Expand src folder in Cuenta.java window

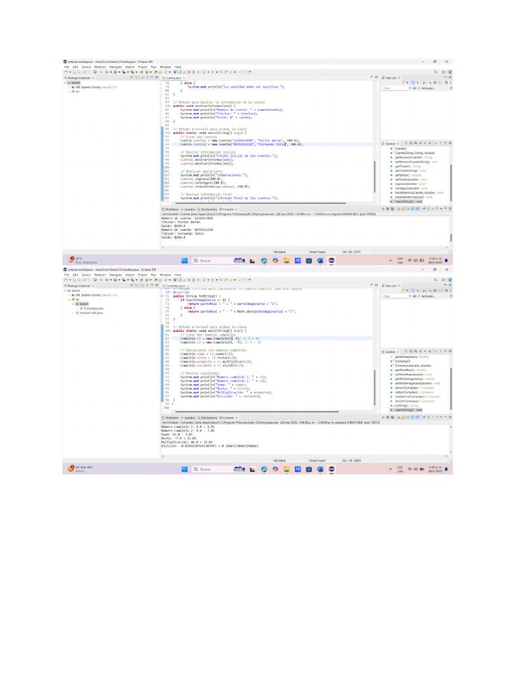(69, 91)
